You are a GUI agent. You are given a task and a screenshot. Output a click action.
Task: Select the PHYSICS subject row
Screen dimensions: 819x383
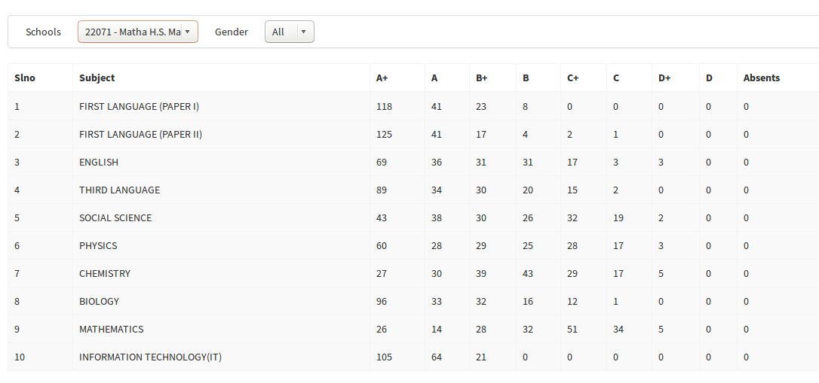point(98,245)
